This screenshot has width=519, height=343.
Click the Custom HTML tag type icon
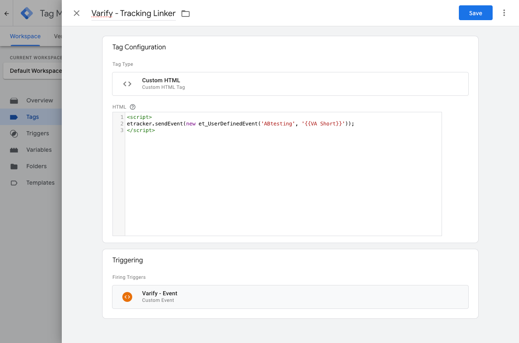pyautogui.click(x=127, y=84)
